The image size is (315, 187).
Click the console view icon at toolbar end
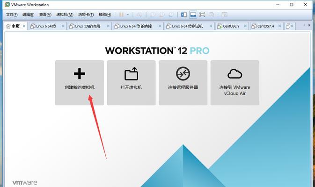tap(224, 14)
